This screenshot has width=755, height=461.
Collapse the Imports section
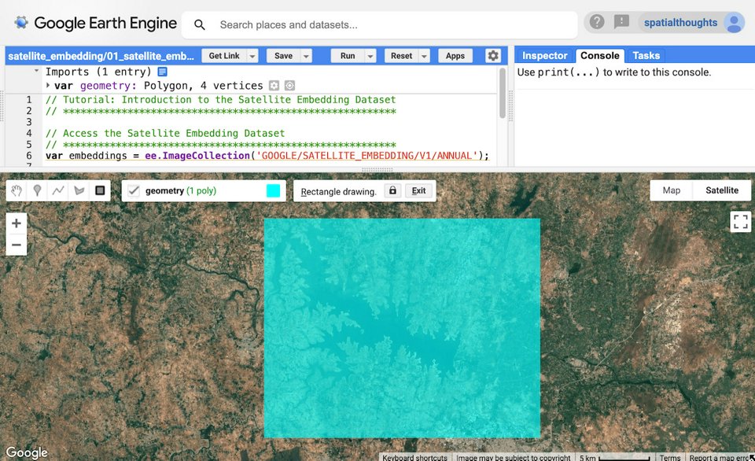click(x=35, y=72)
